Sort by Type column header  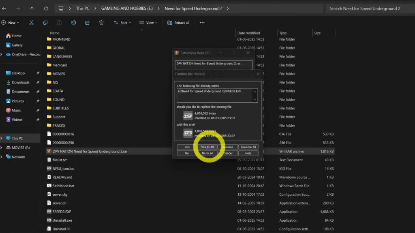pos(283,33)
